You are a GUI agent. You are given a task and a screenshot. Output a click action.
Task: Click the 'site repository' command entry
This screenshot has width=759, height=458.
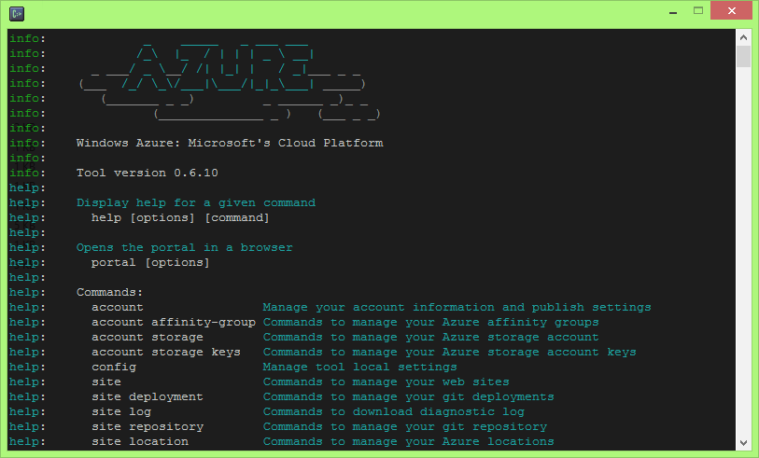pos(148,426)
